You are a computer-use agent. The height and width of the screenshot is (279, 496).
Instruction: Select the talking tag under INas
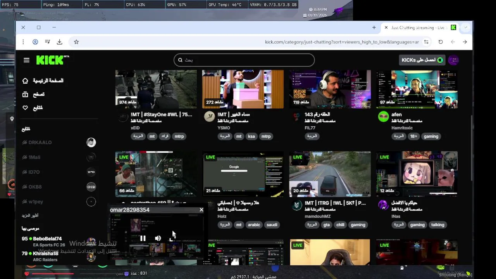pos(438,225)
